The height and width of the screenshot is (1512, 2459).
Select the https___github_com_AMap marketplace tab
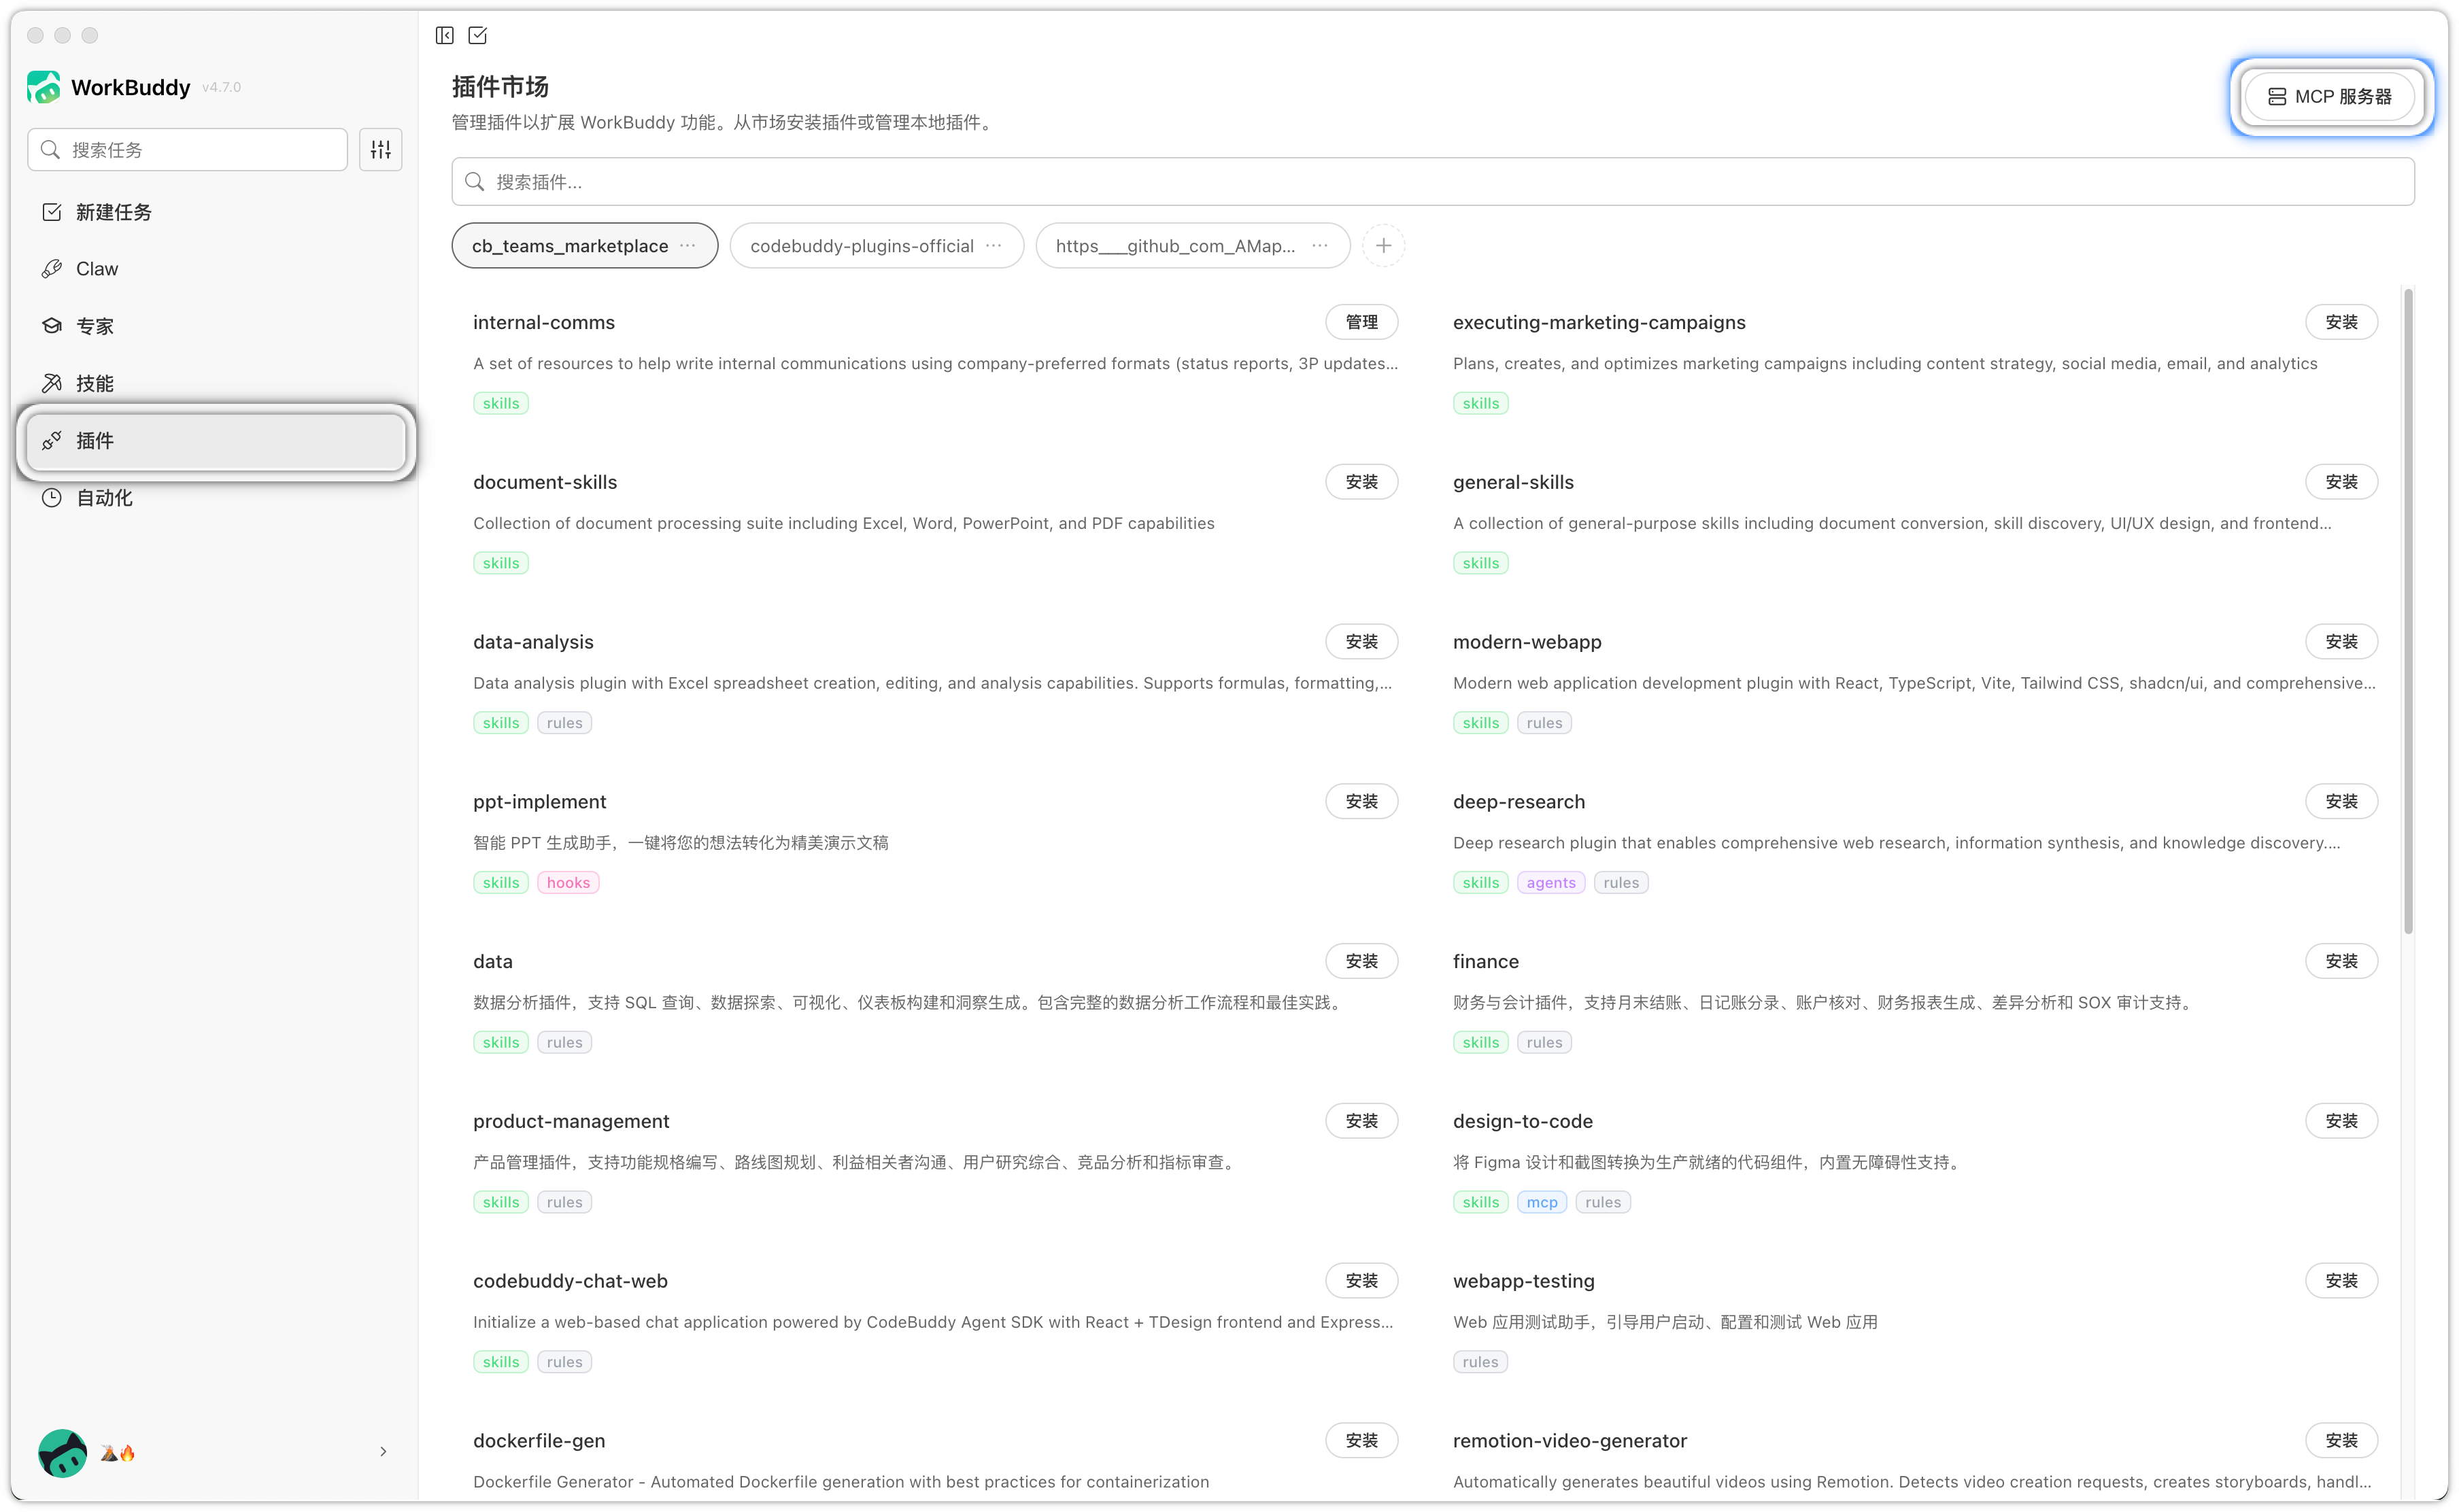(1175, 246)
